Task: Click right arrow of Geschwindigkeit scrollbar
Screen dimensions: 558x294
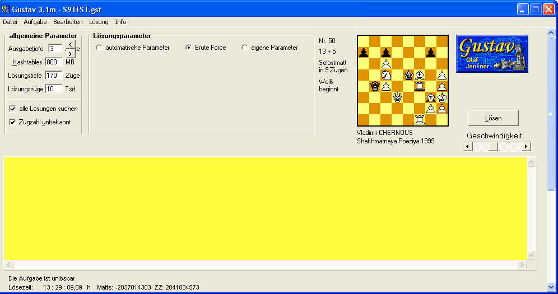Action: pos(526,147)
